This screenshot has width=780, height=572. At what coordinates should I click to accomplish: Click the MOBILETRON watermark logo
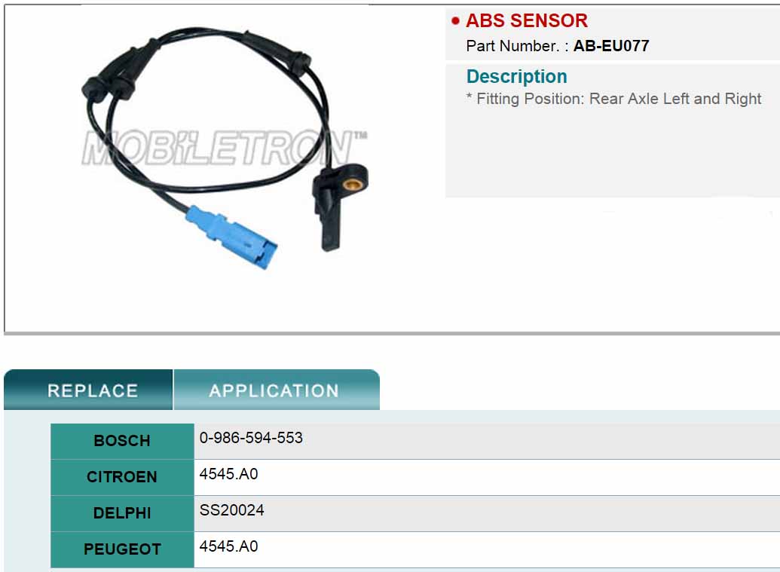(x=224, y=148)
